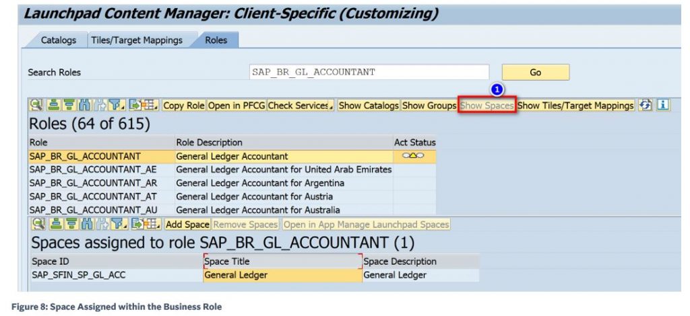The image size is (690, 316).
Task: Click the Copy Role button
Action: [x=184, y=106]
